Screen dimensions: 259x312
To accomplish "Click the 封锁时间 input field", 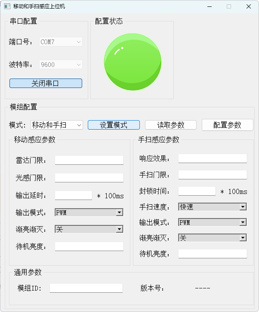I will (197, 191).
